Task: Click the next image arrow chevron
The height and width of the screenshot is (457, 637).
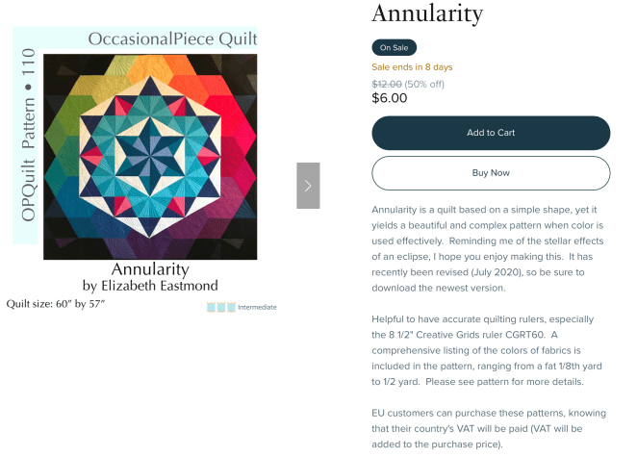Action: click(x=308, y=186)
